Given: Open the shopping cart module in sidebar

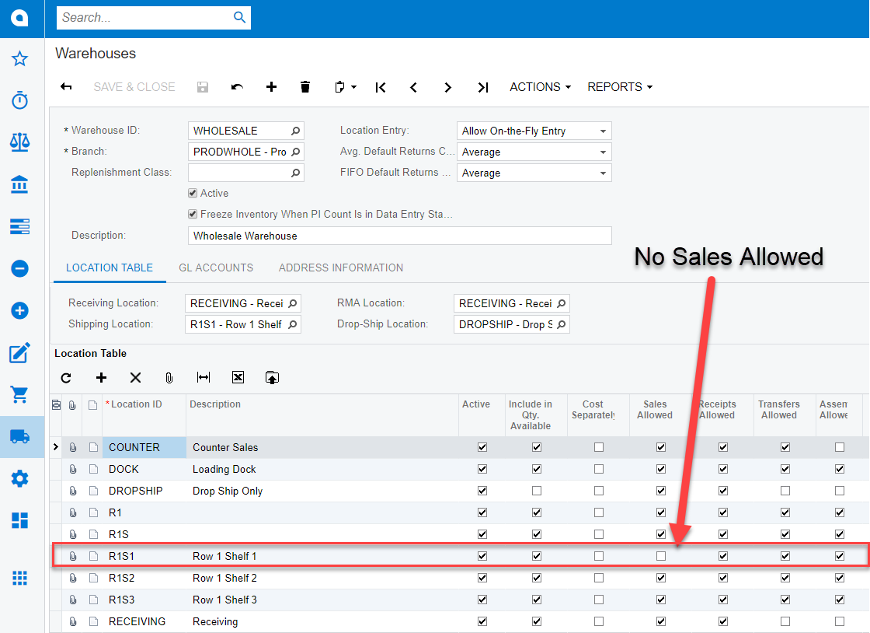Looking at the screenshot, I should [20, 394].
